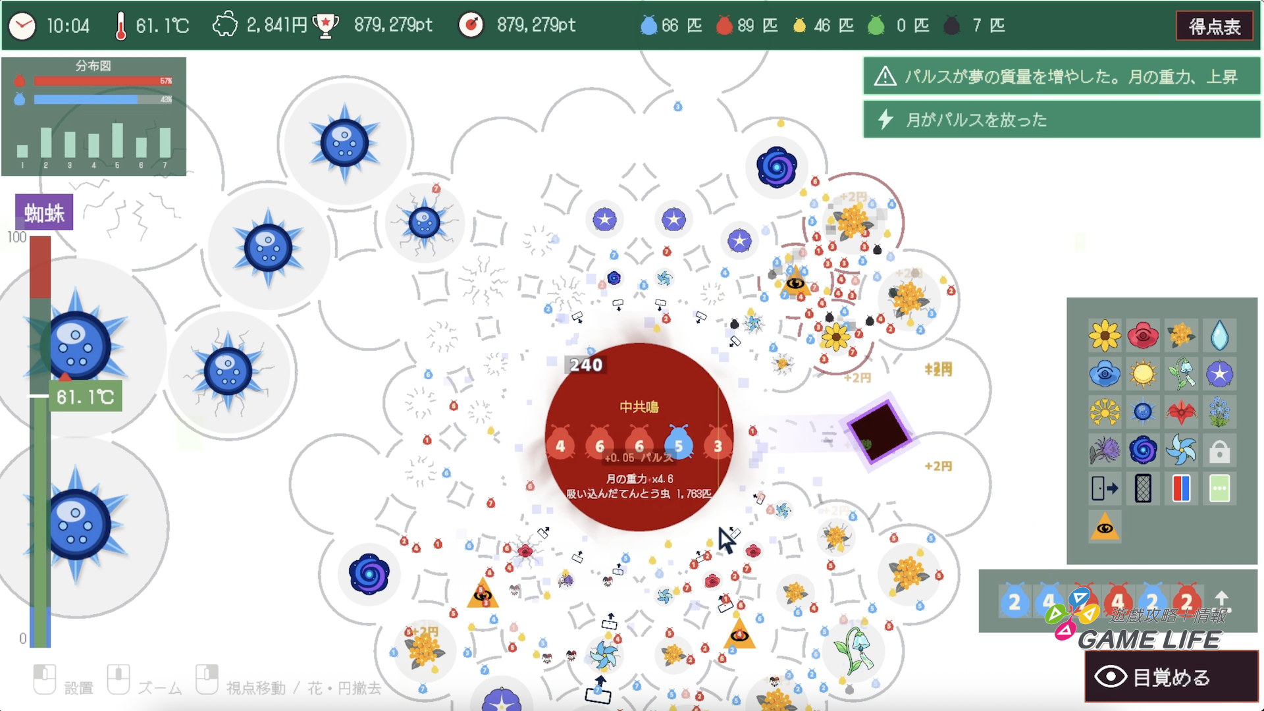Click the red ladybug count icon in top bar
Viewport: 1264px width, 711px height.
[724, 26]
